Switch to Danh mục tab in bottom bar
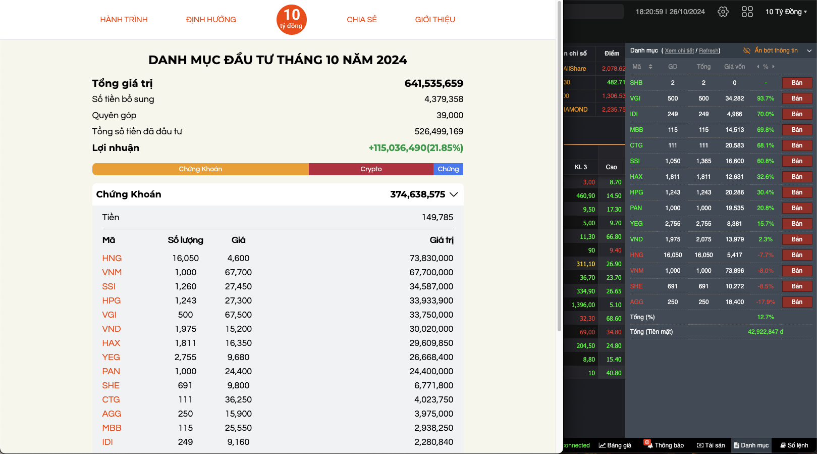 (x=751, y=445)
